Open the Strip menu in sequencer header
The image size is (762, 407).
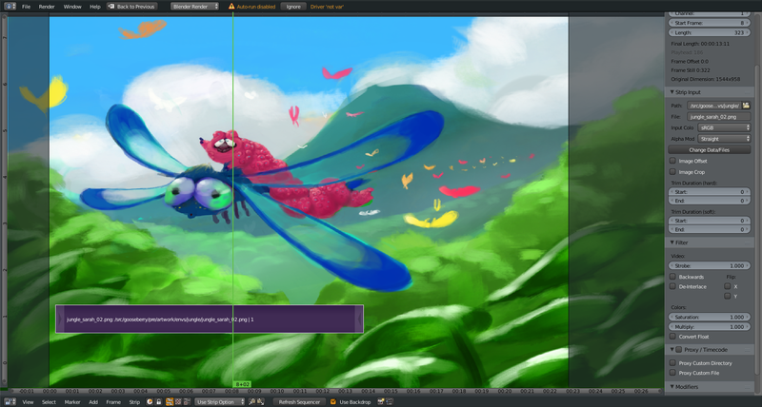(x=134, y=402)
